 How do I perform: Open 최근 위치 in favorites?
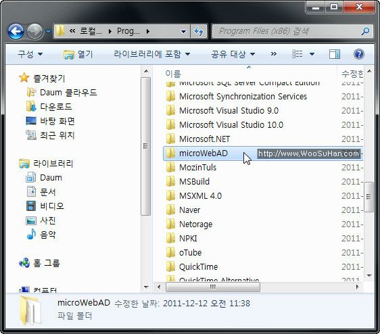50,135
